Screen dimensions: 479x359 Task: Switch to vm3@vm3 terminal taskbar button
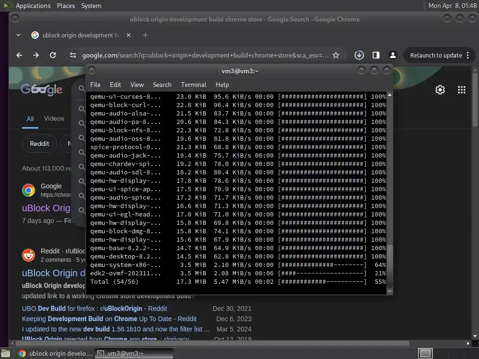(134, 353)
